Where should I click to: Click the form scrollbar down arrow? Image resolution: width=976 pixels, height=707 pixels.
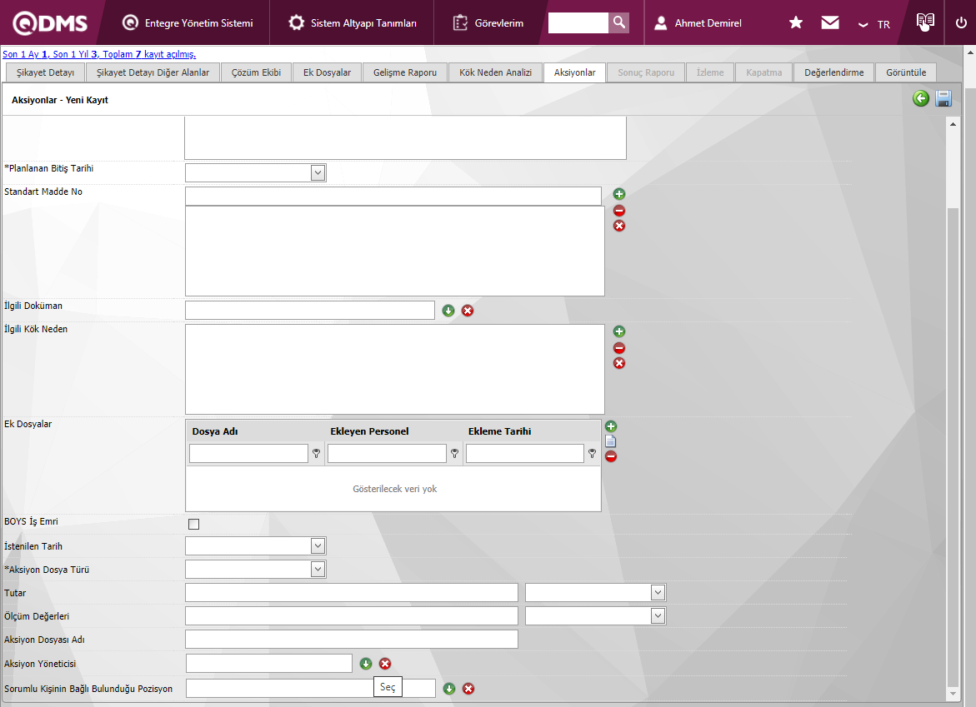point(953,693)
